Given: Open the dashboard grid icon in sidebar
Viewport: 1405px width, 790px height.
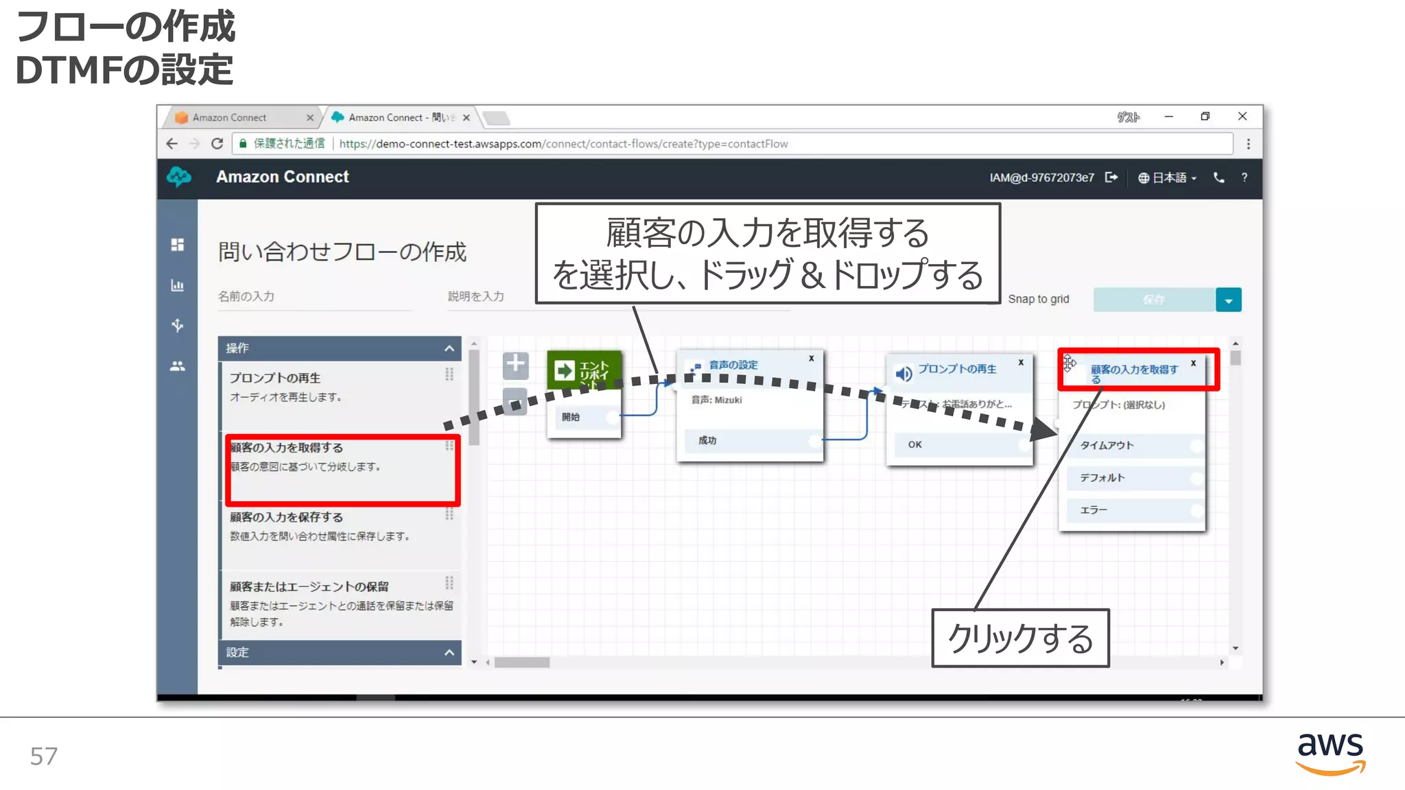Looking at the screenshot, I should click(178, 245).
